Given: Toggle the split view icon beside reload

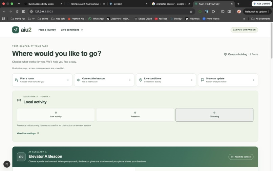Looking at the screenshot, I should 24,11.
